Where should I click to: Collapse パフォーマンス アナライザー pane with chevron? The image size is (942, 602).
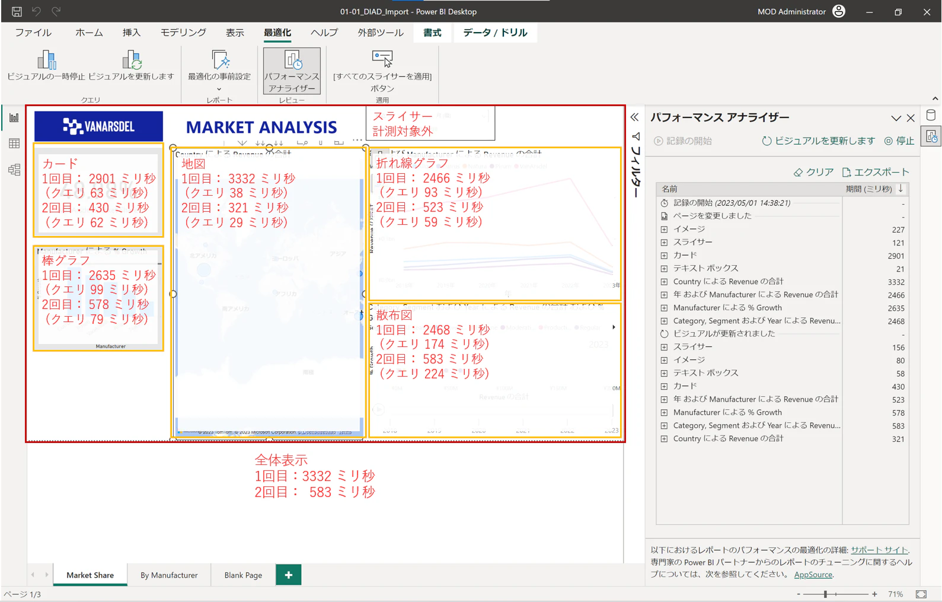point(896,118)
